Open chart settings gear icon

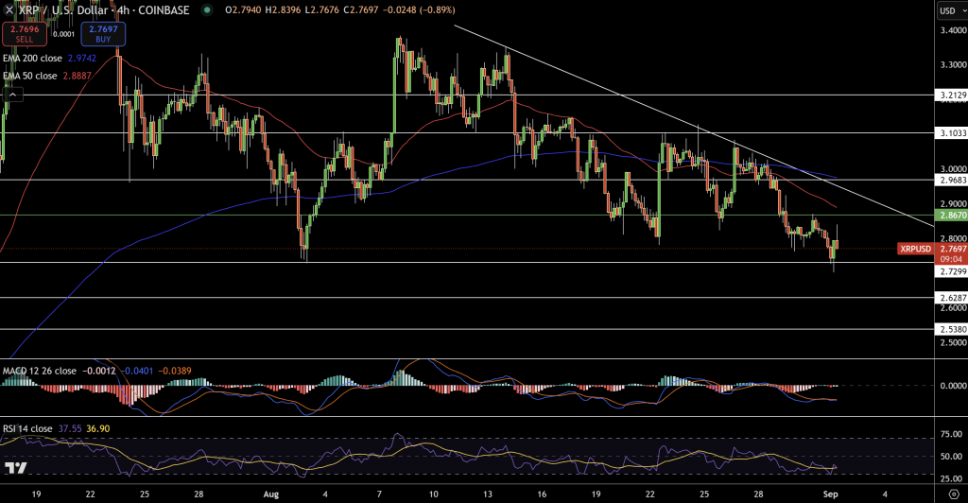tap(954, 494)
